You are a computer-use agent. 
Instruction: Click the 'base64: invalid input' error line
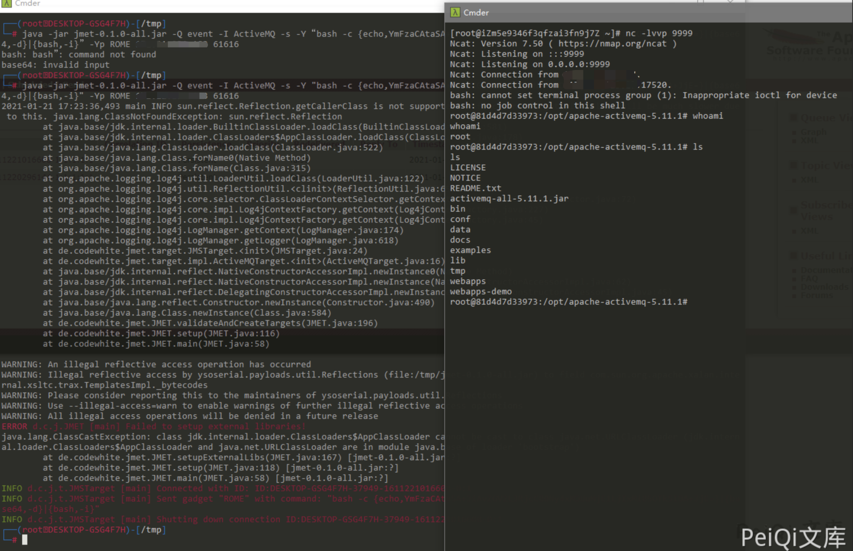[x=56, y=65]
